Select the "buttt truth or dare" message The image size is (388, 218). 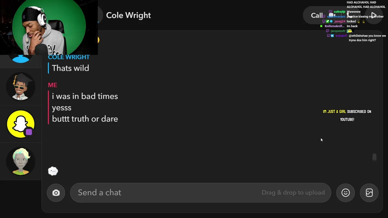click(x=85, y=119)
